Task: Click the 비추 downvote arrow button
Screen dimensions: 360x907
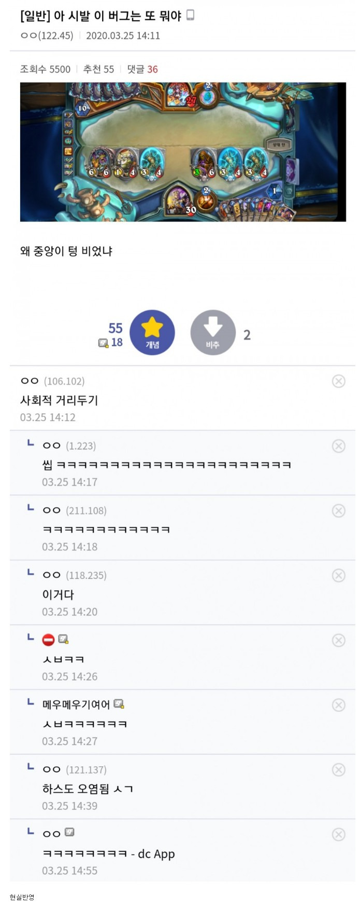Action: 213,333
